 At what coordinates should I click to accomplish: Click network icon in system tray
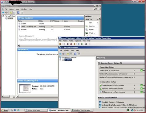click(132, 110)
